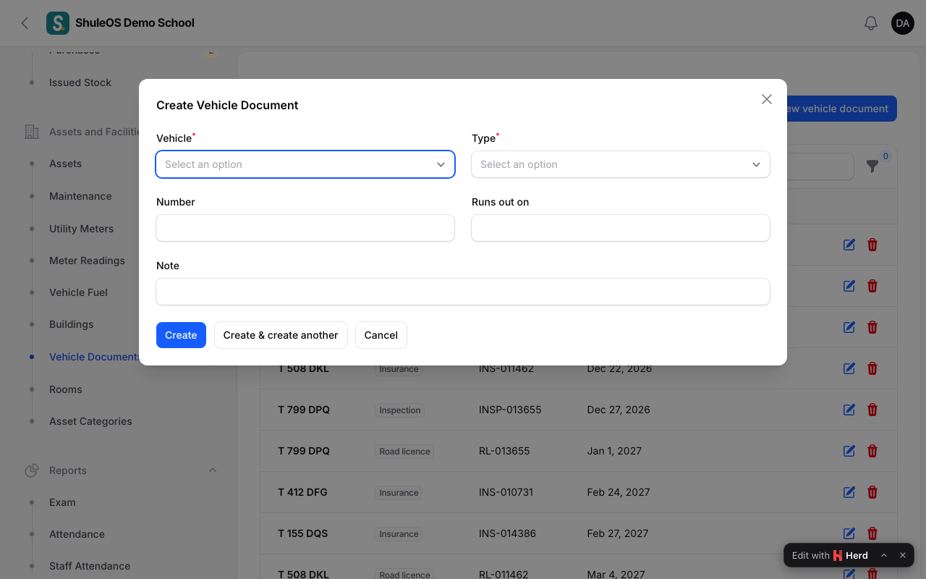Go to Staff Attendance report

pyautogui.click(x=90, y=566)
